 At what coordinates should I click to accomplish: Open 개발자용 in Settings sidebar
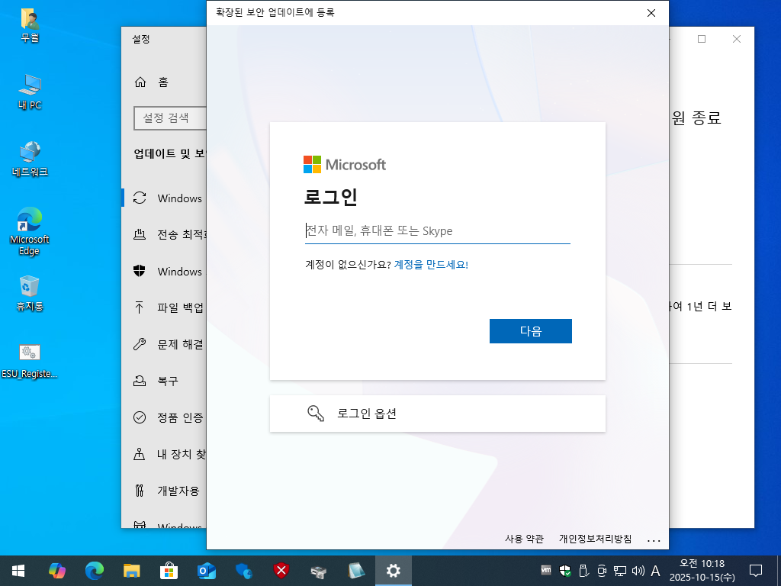[x=165, y=491]
